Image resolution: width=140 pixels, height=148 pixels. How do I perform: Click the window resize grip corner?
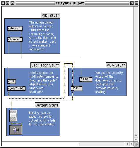pos(136,144)
